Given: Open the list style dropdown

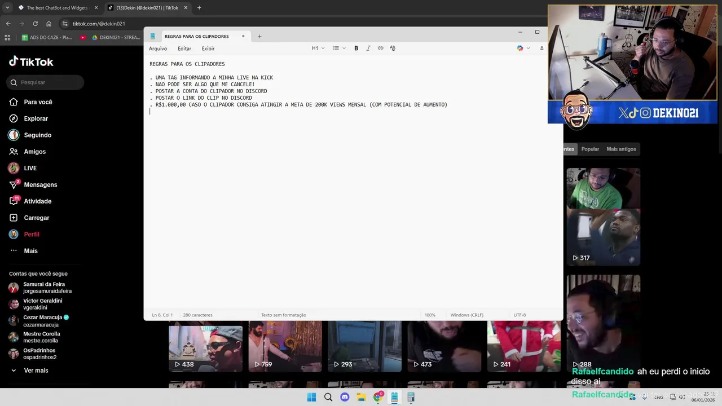Looking at the screenshot, I should coord(339,48).
